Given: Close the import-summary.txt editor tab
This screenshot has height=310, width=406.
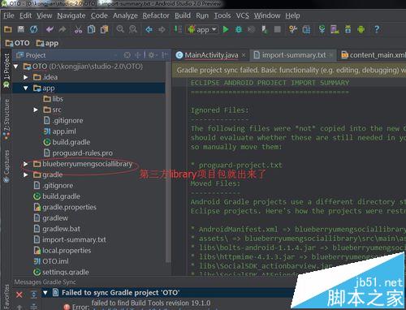Looking at the screenshot, I should coord(330,55).
